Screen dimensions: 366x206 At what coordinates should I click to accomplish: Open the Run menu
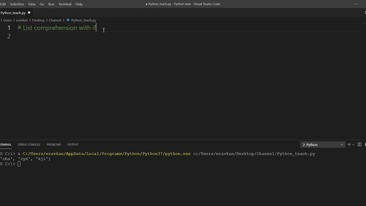(51, 4)
